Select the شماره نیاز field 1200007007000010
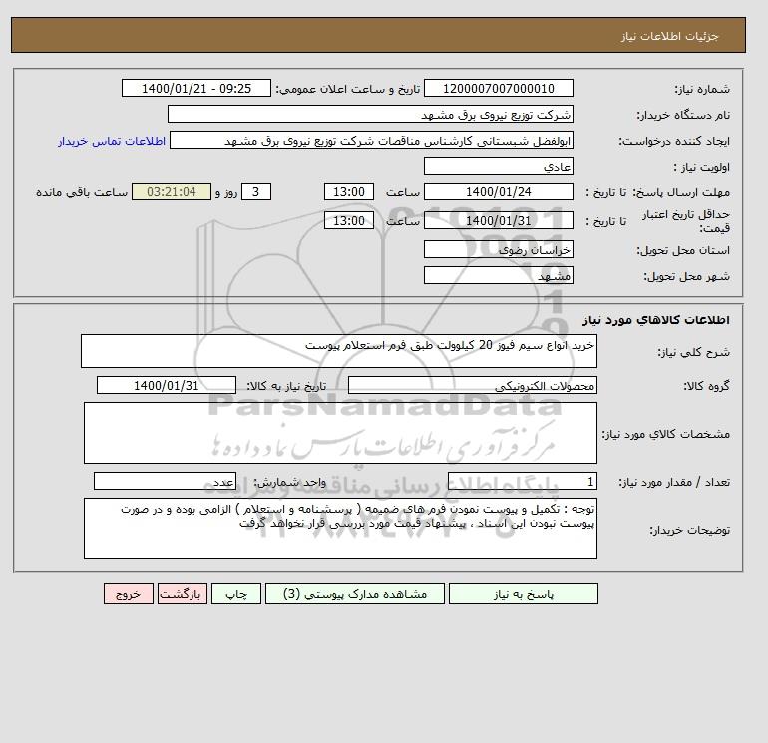768x743 pixels. (498, 88)
